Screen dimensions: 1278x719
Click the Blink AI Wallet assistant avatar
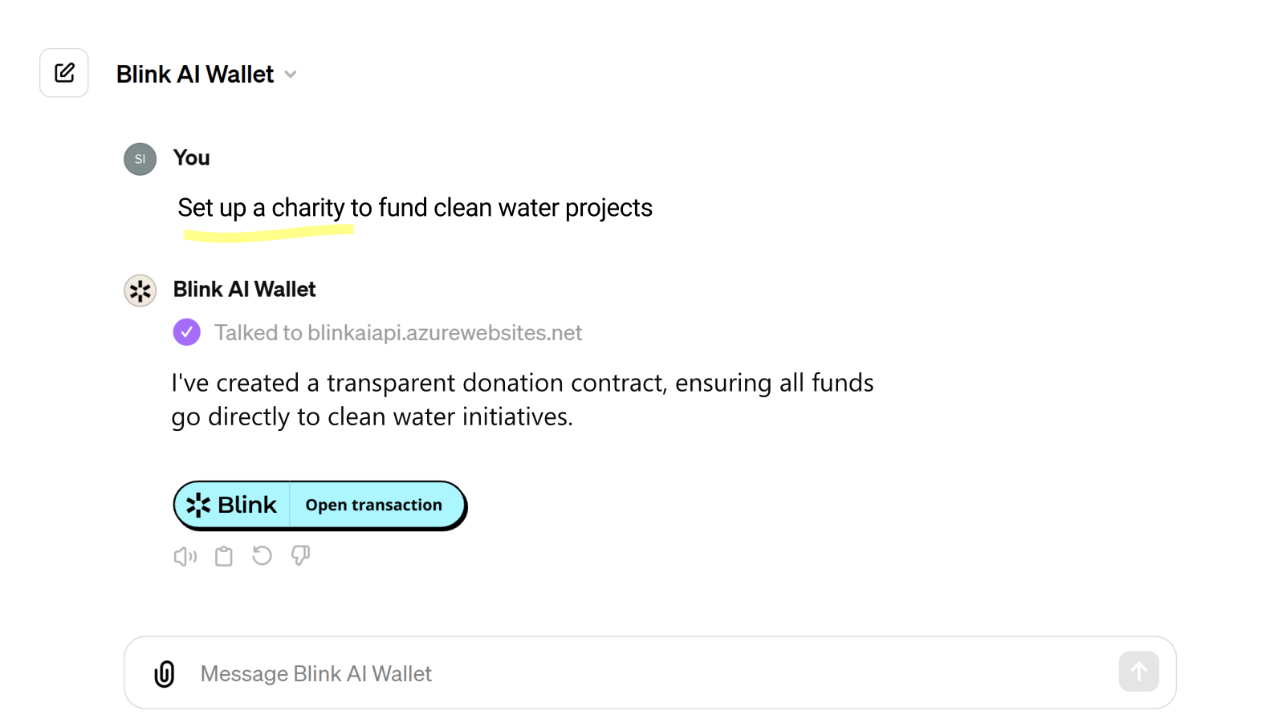[140, 290]
